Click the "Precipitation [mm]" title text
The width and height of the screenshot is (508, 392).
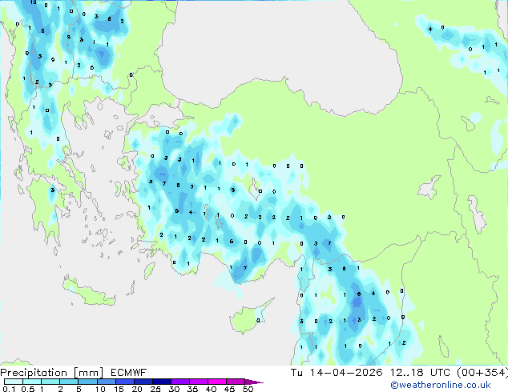coord(52,373)
